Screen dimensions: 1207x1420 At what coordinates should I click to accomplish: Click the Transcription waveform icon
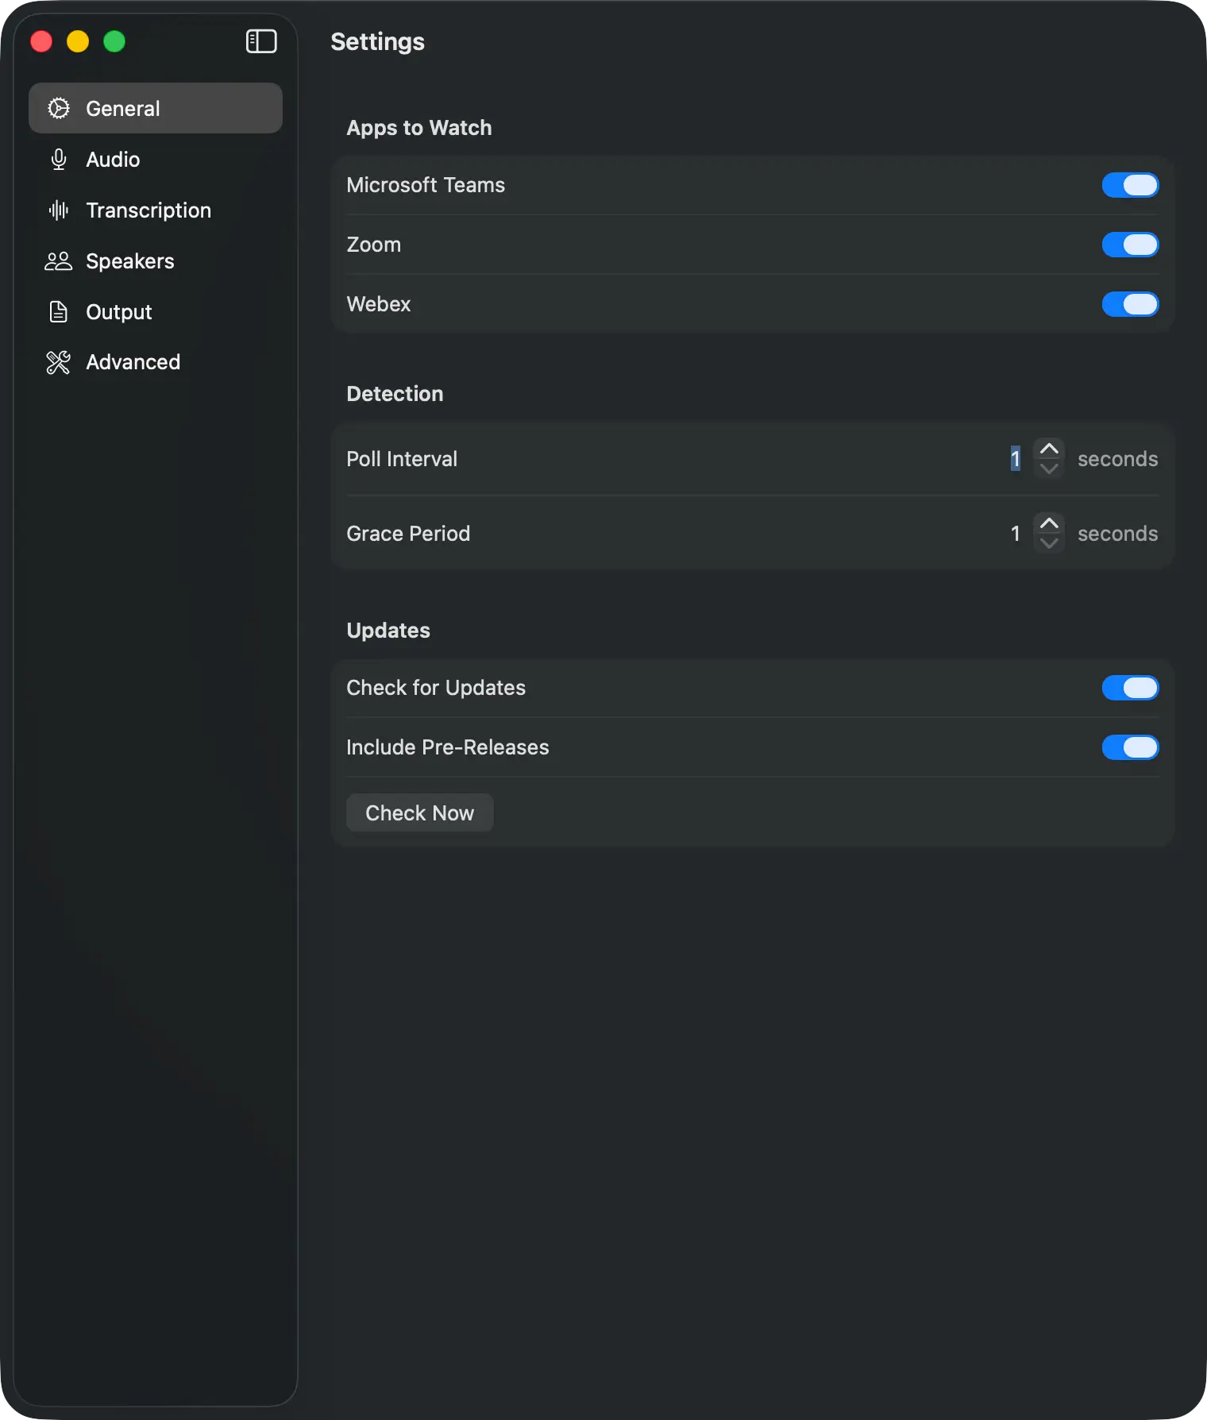click(x=59, y=210)
